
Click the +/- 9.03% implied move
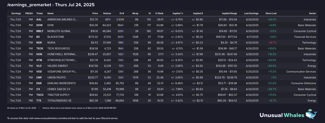[x=177, y=31]
